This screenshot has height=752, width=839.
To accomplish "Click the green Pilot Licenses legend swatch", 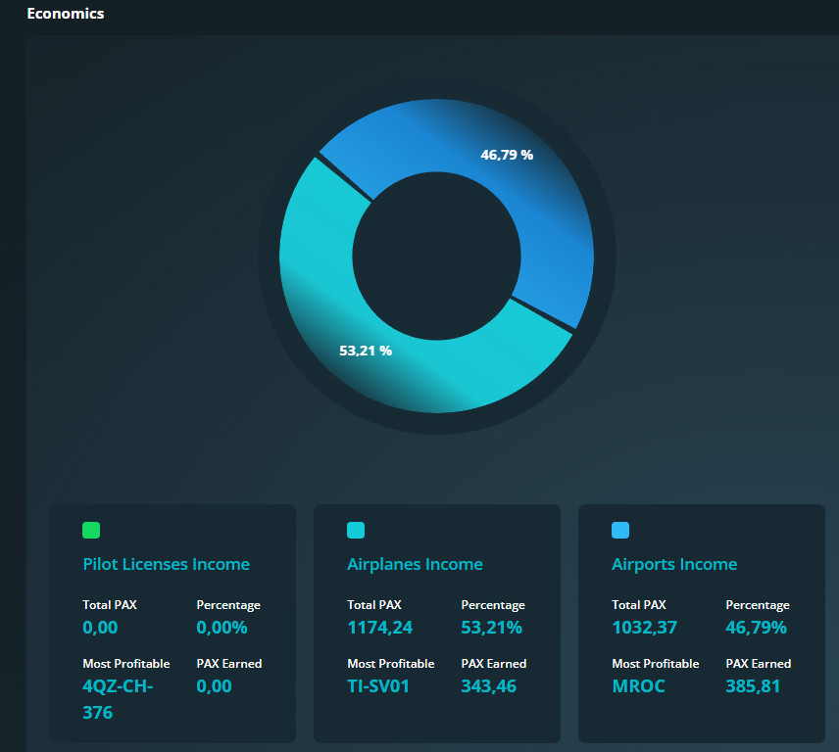I will coord(91,530).
